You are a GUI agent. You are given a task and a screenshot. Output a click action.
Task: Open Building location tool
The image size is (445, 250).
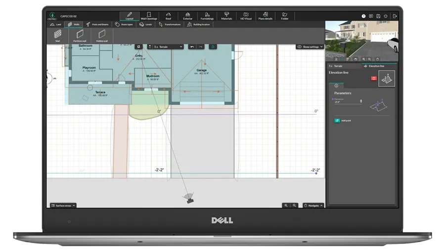199,24
